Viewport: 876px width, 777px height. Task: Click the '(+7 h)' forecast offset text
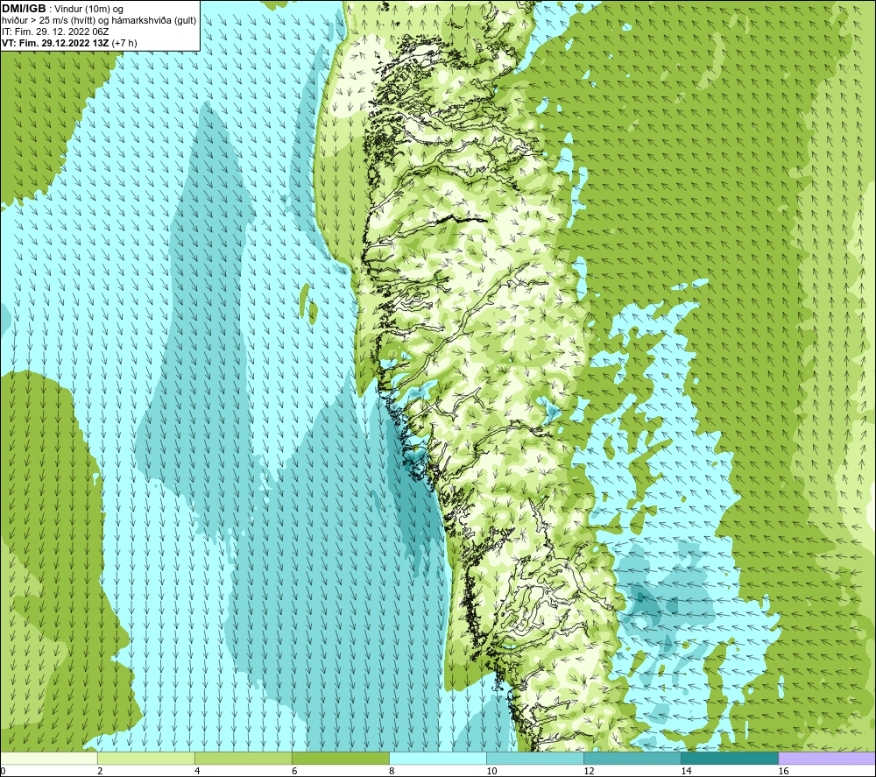pos(124,43)
